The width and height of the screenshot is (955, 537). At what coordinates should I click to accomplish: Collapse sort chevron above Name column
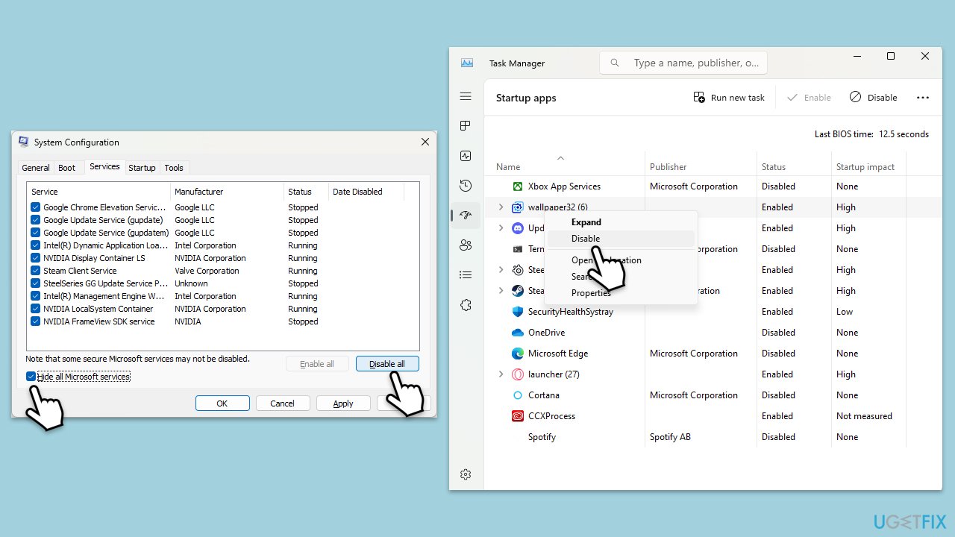coord(560,157)
